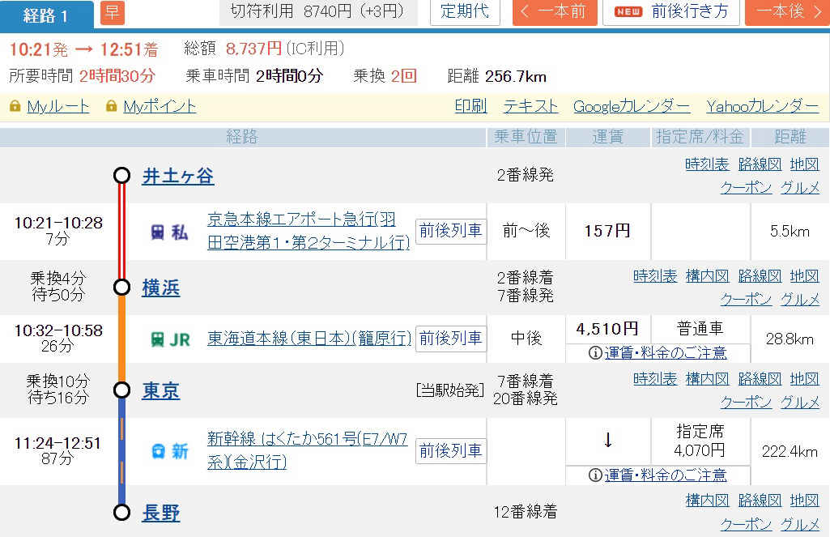Click the lock icon beside Myポイント
830x537 pixels.
coord(111,106)
